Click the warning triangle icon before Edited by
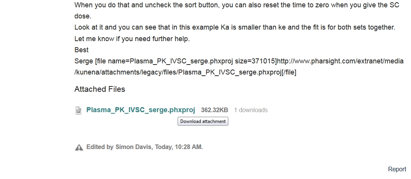This screenshot has width=411, height=179. 79,148
